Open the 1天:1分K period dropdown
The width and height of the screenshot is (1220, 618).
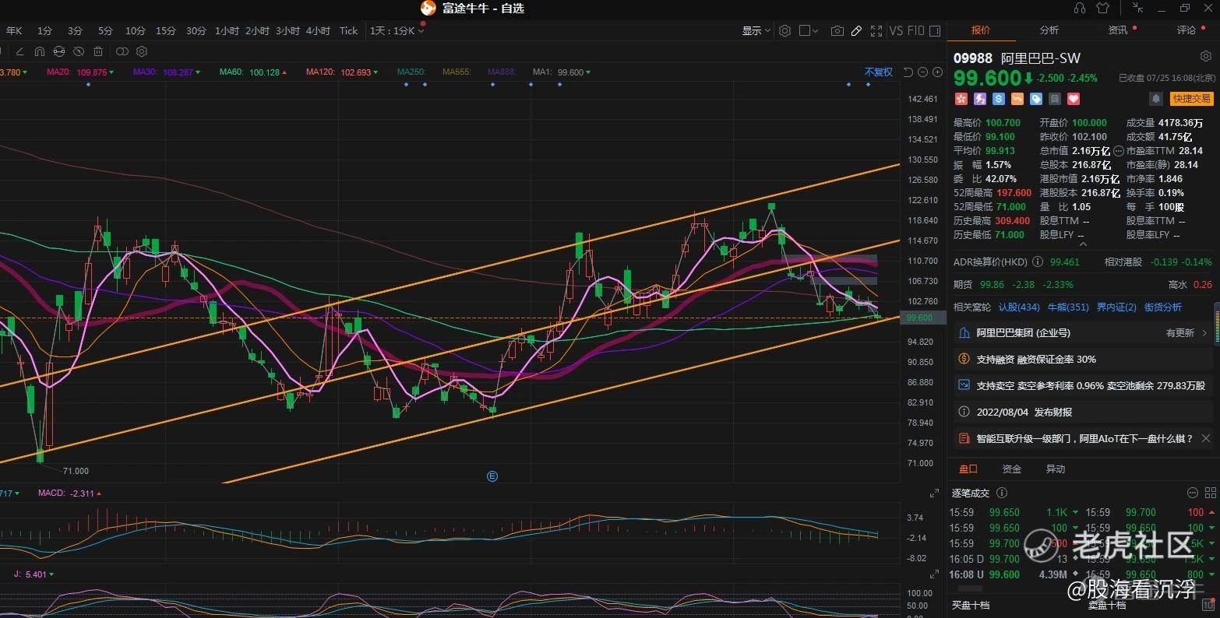tap(397, 30)
